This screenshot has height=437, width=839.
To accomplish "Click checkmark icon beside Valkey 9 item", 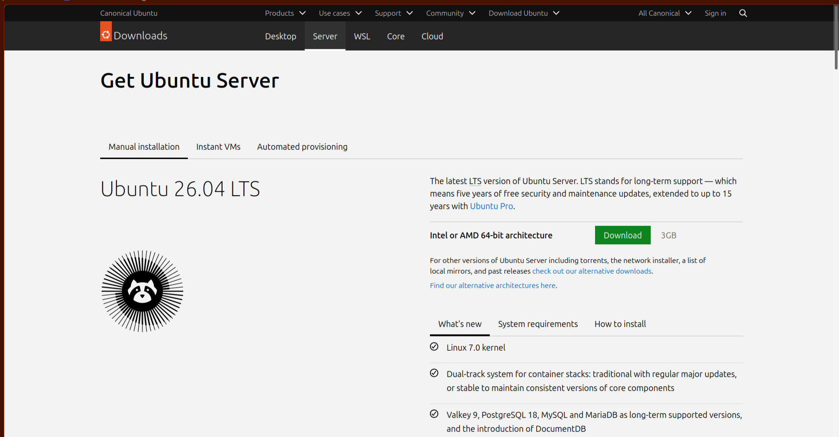I will point(434,414).
